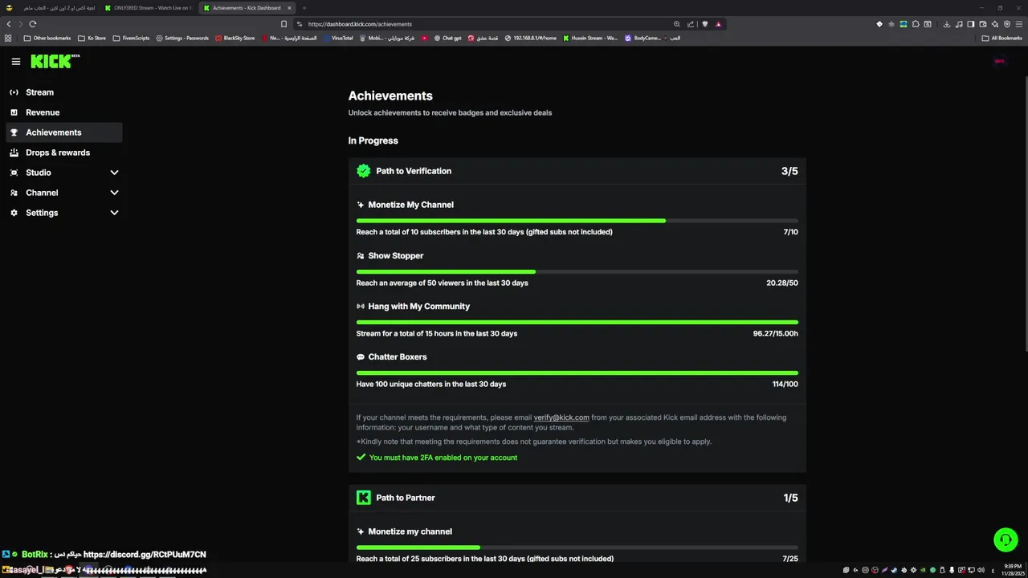Click the Path to Verification badge icon
The image size is (1028, 578).
tap(364, 171)
